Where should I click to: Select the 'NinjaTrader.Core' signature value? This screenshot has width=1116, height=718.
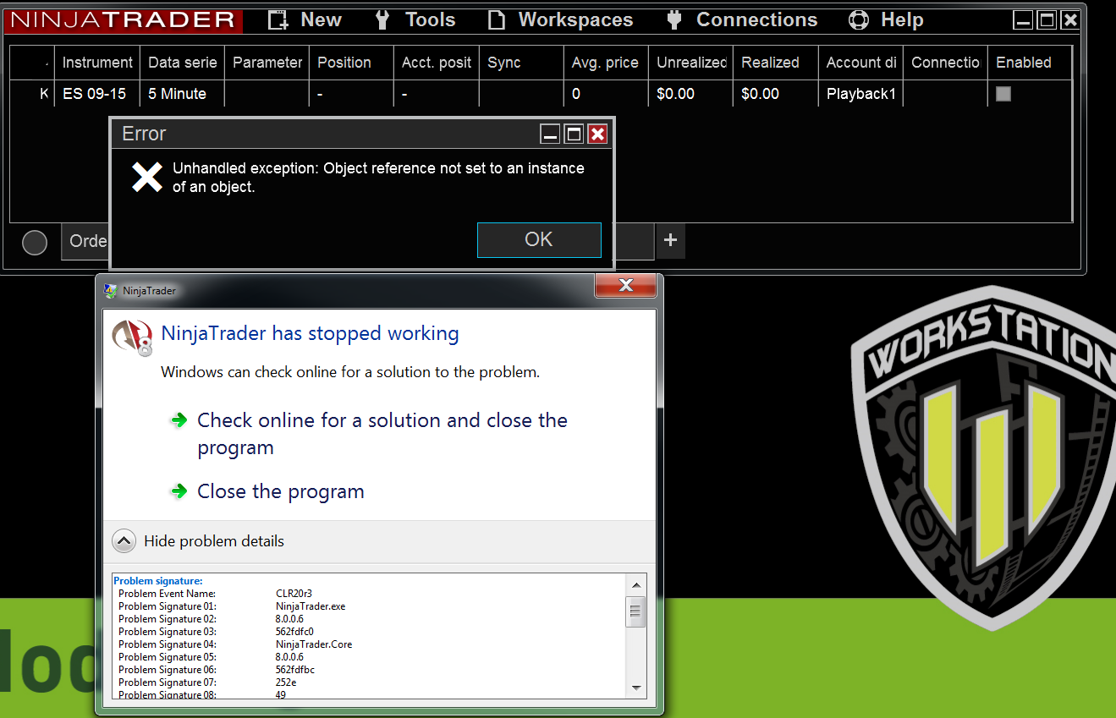click(314, 644)
